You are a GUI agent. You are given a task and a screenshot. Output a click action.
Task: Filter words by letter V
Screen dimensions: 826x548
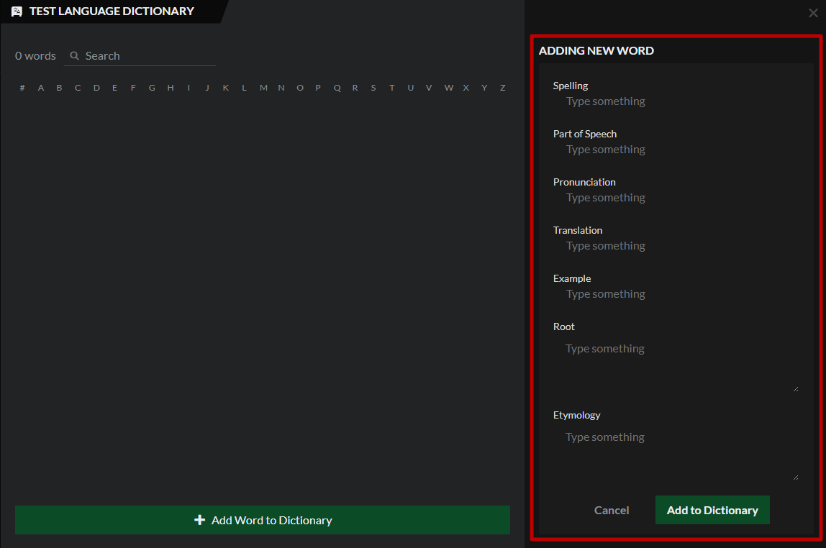click(x=429, y=88)
